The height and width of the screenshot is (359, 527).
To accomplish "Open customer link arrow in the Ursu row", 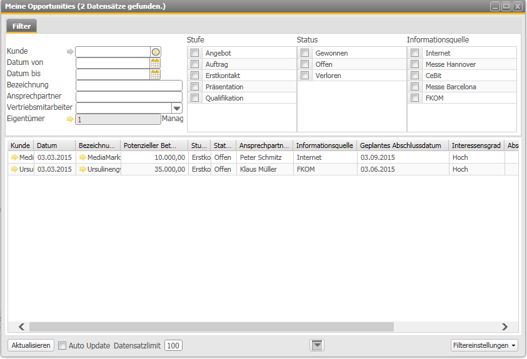I will point(14,169).
